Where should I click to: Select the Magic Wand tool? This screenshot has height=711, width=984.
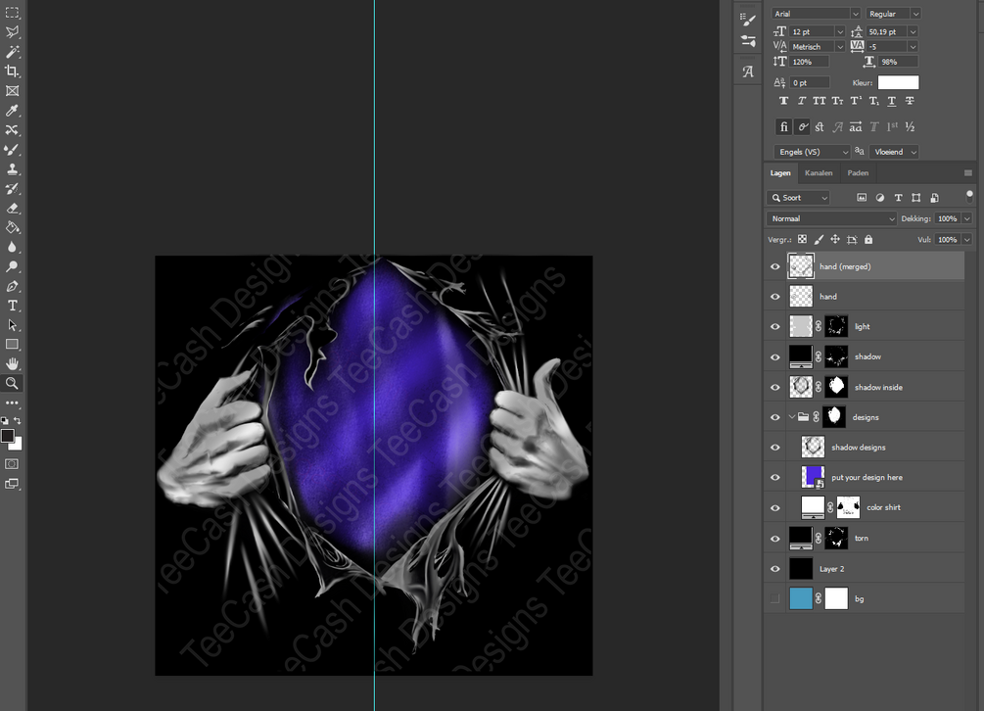coord(12,52)
